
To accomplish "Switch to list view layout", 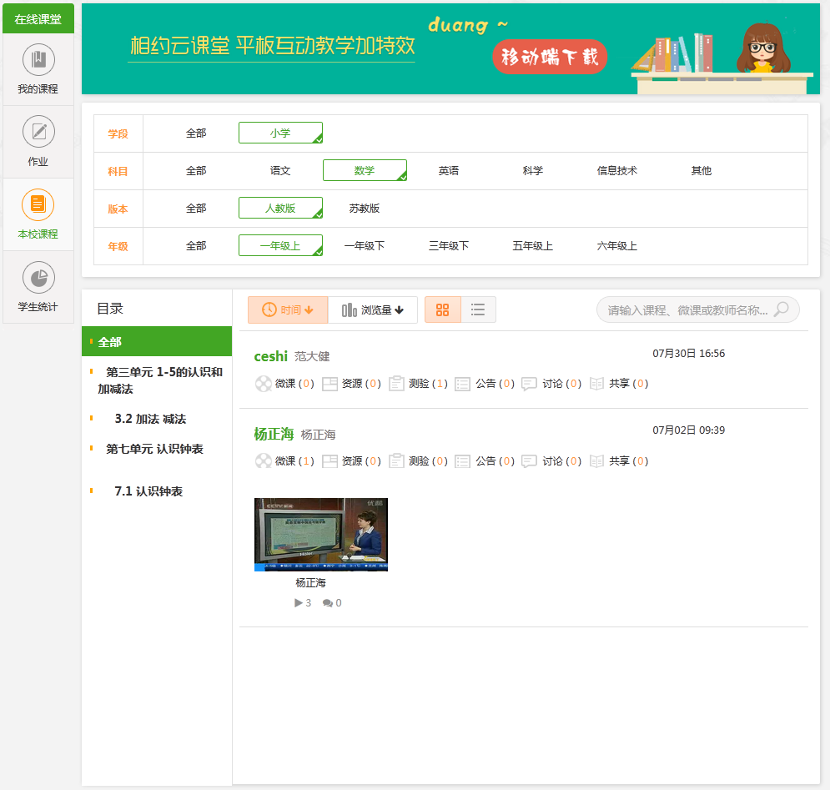I will (478, 309).
